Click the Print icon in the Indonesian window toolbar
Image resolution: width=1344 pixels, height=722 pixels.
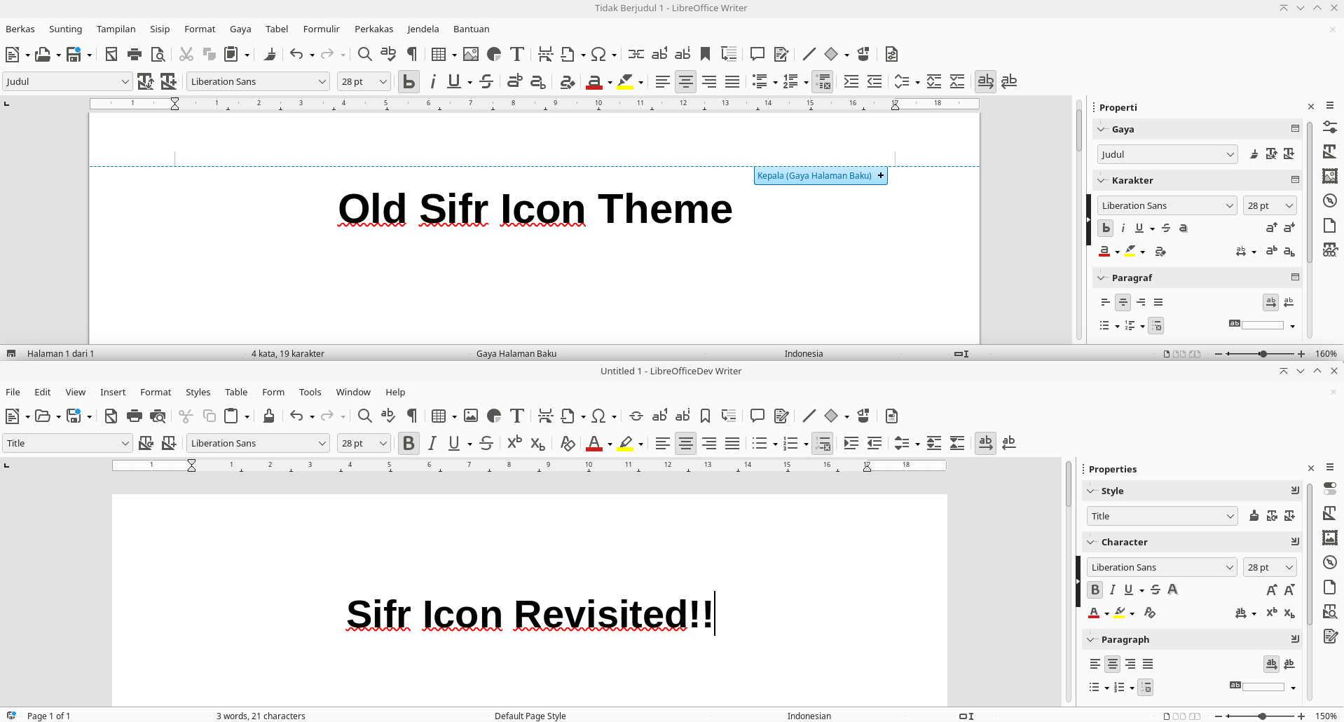click(135, 54)
